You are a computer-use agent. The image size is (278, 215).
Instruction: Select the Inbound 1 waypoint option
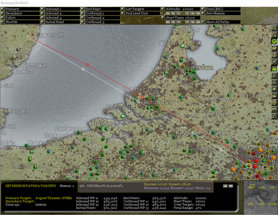(60, 9)
